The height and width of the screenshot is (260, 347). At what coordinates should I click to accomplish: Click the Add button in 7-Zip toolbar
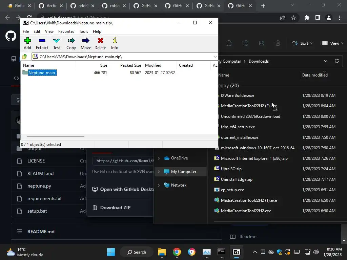pyautogui.click(x=27, y=43)
